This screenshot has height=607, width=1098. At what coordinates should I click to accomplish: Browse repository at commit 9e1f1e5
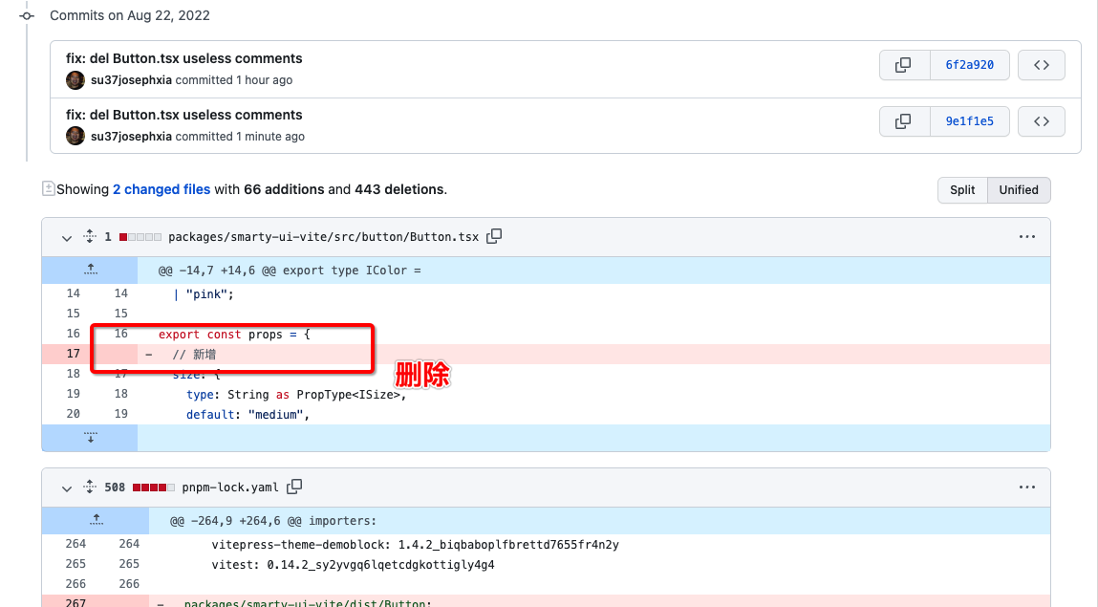tap(1042, 121)
